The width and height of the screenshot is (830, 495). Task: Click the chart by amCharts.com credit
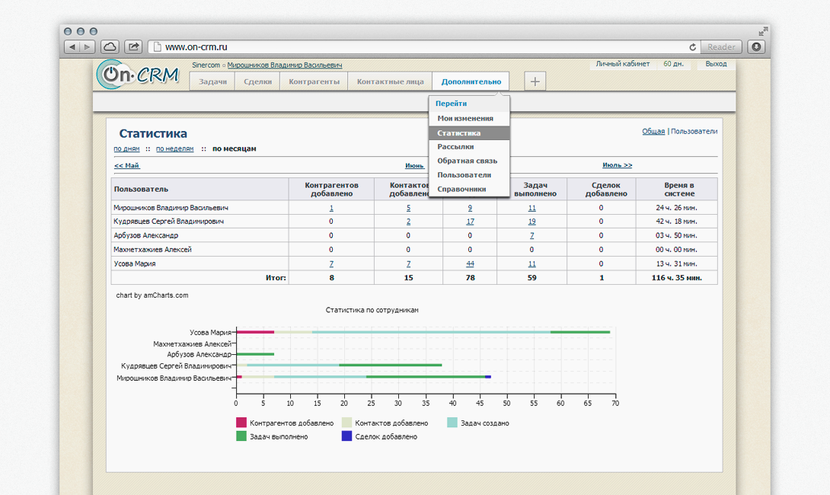click(x=152, y=295)
